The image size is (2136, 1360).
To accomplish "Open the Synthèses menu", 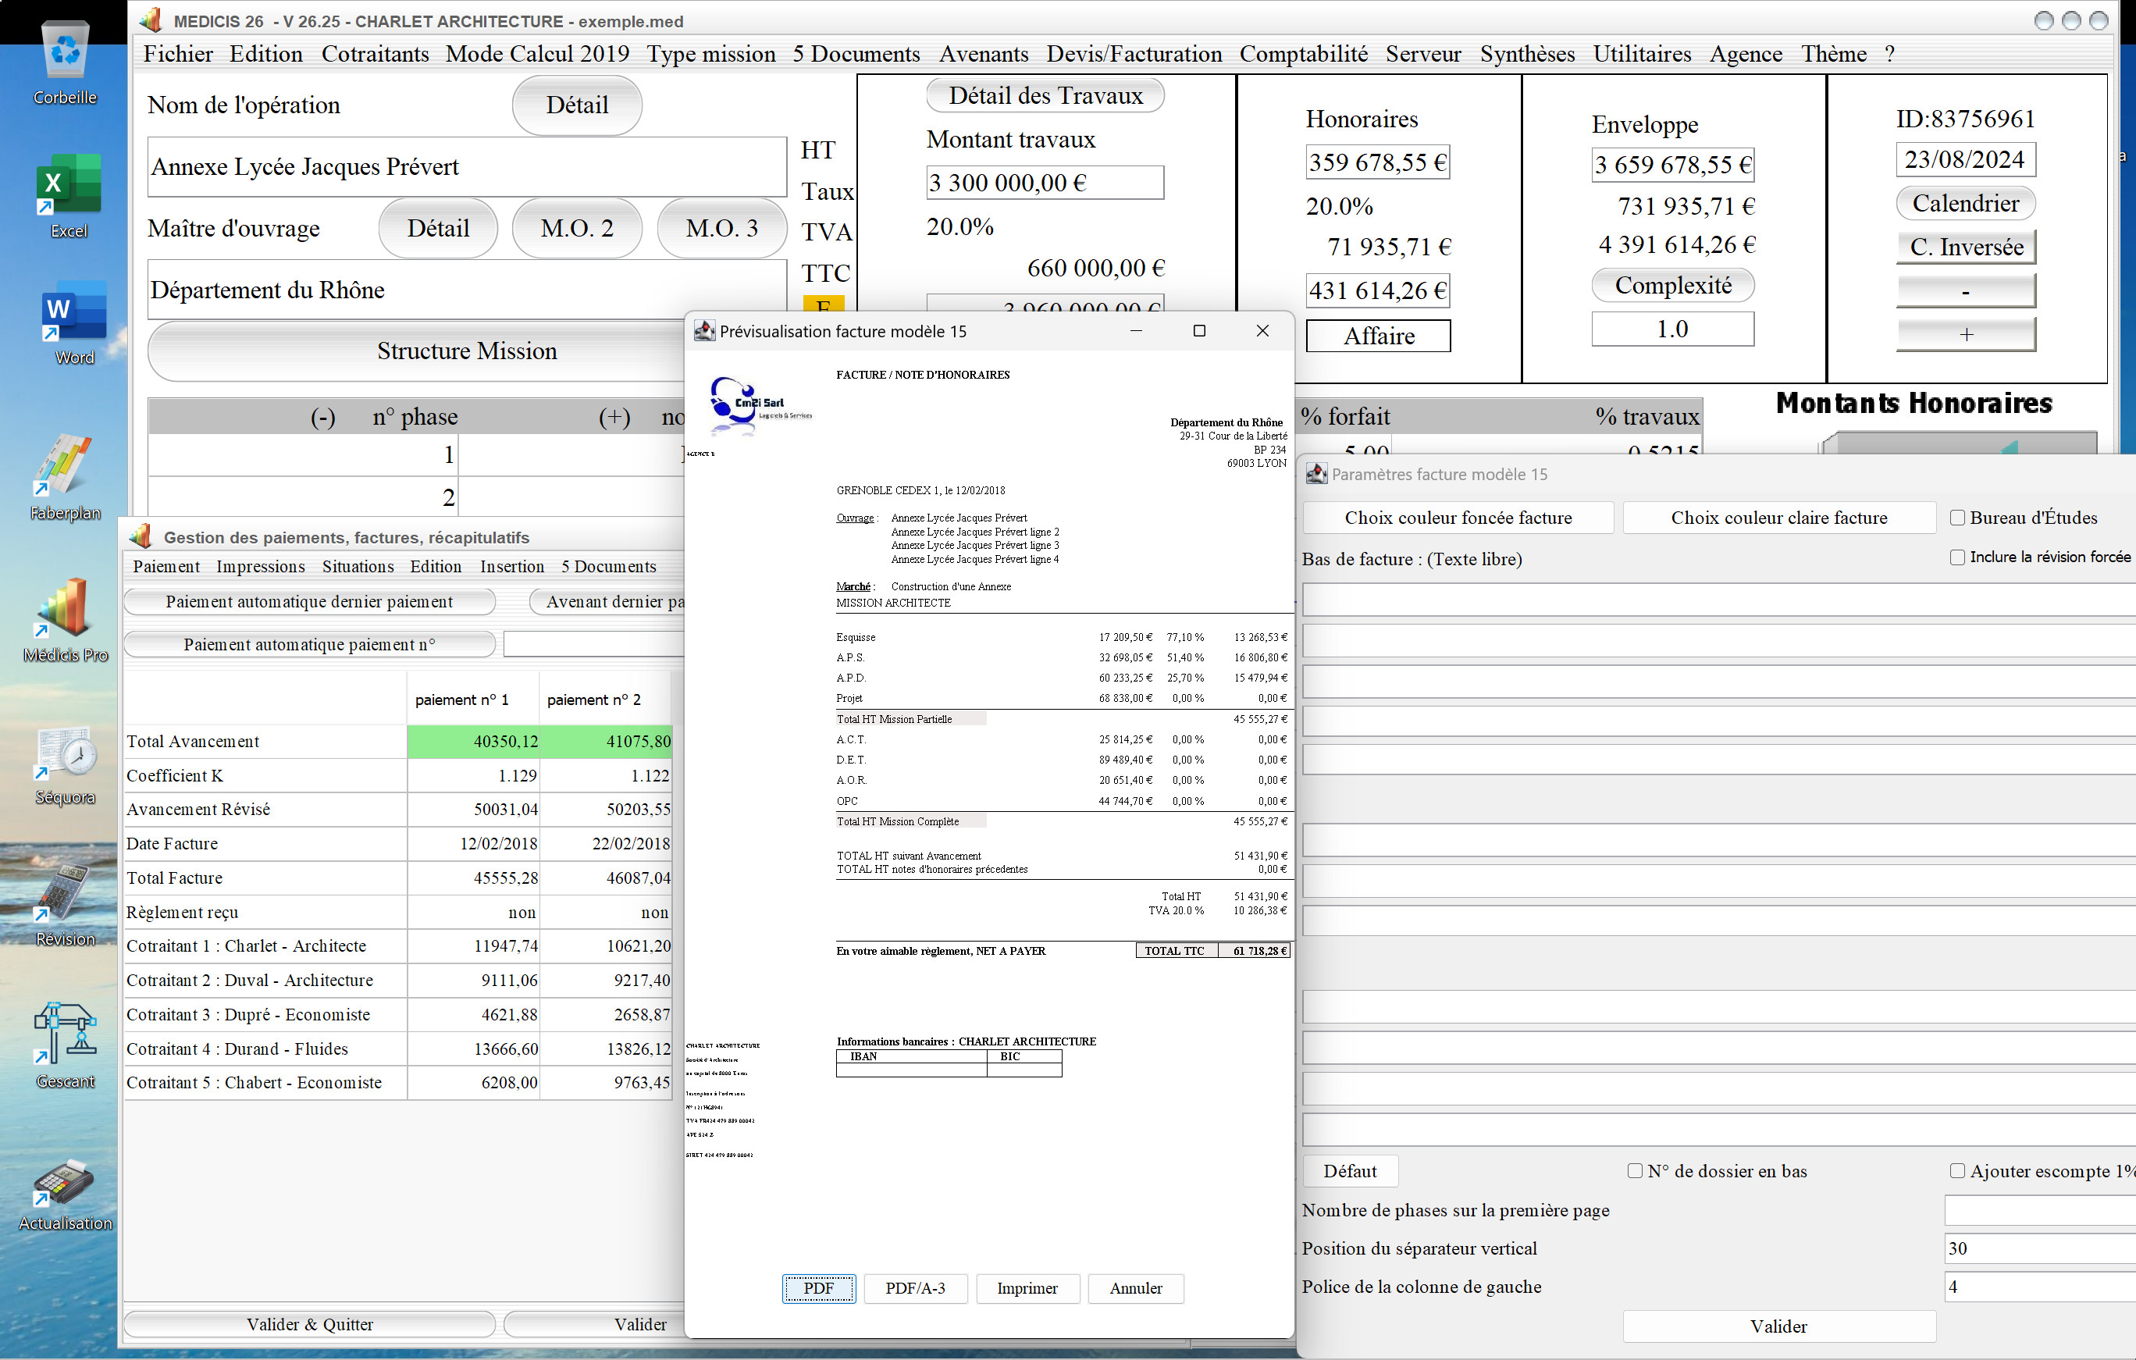I will point(1528,53).
